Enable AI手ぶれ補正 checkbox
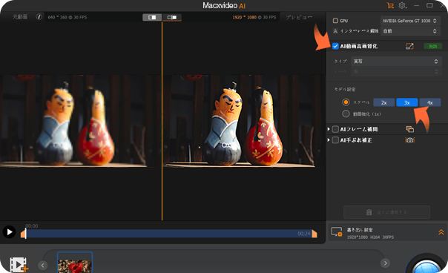448x273 pixels. pyautogui.click(x=335, y=140)
